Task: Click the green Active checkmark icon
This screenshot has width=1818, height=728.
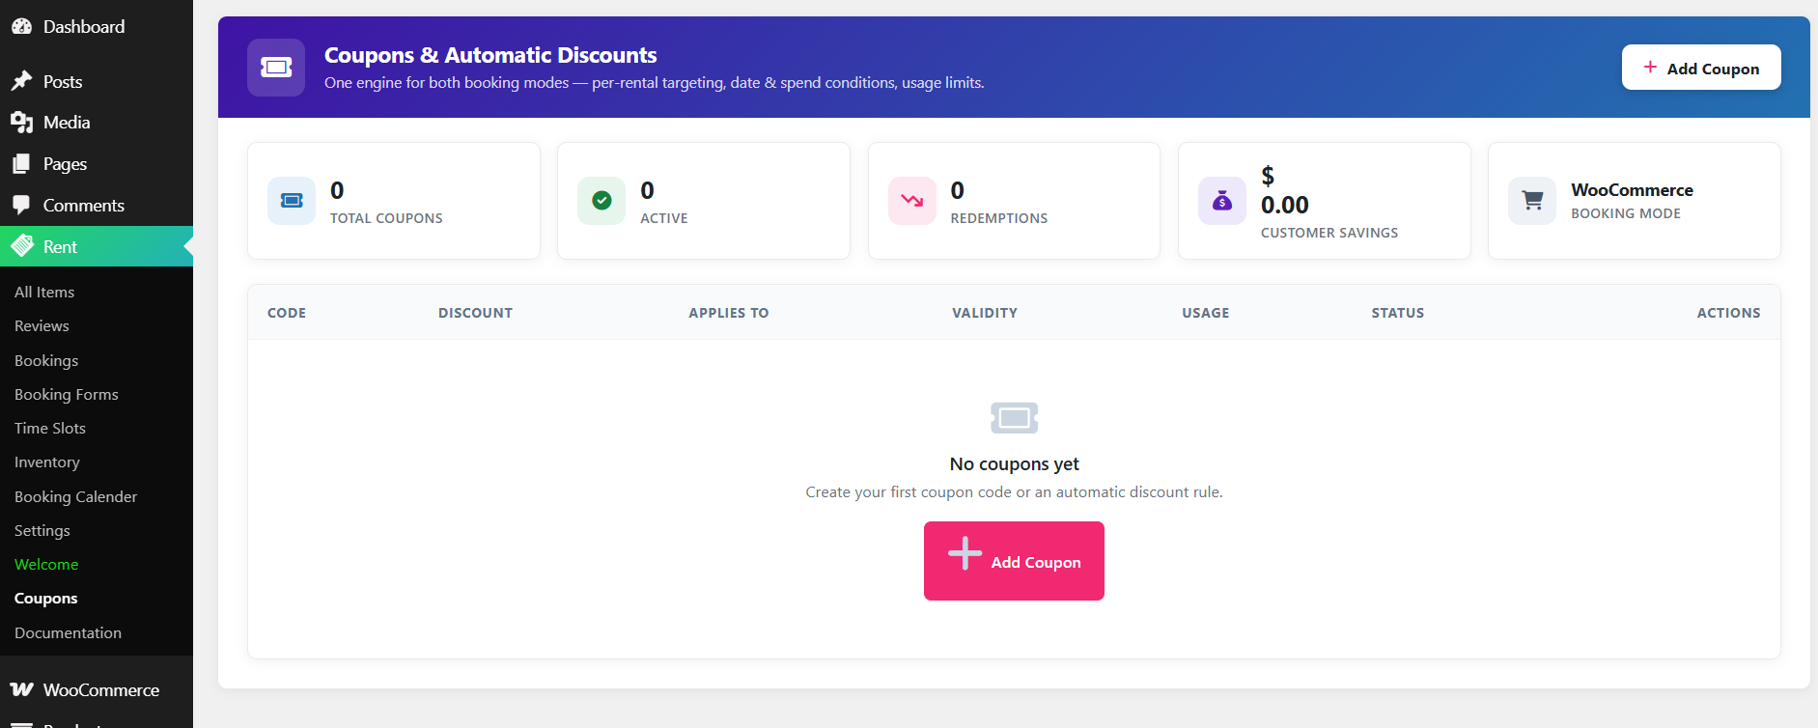Action: (601, 201)
